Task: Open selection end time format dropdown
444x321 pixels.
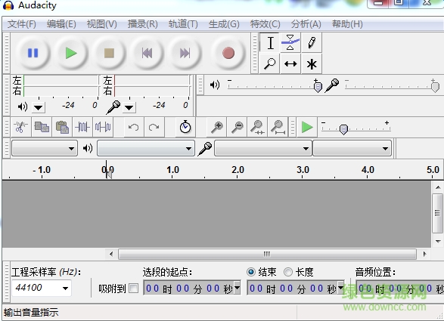Action: 341,288
